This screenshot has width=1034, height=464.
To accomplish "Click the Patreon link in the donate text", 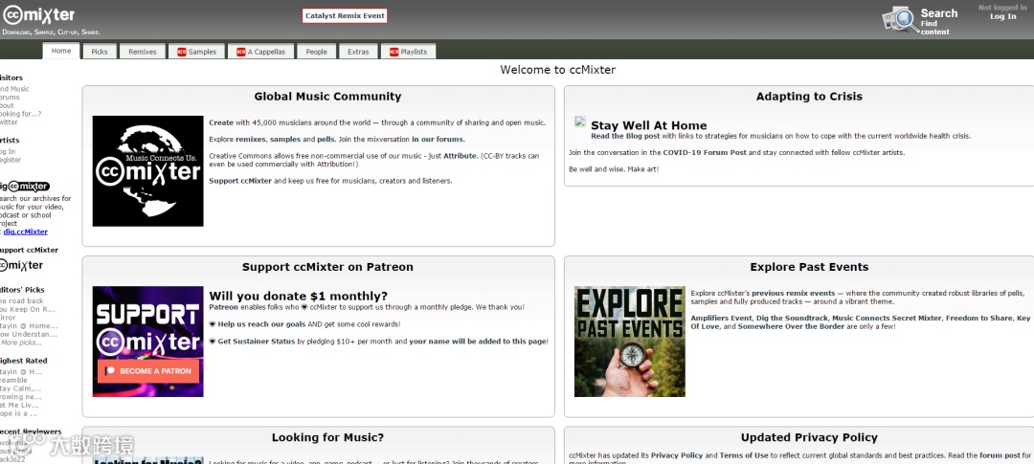I will (x=223, y=307).
